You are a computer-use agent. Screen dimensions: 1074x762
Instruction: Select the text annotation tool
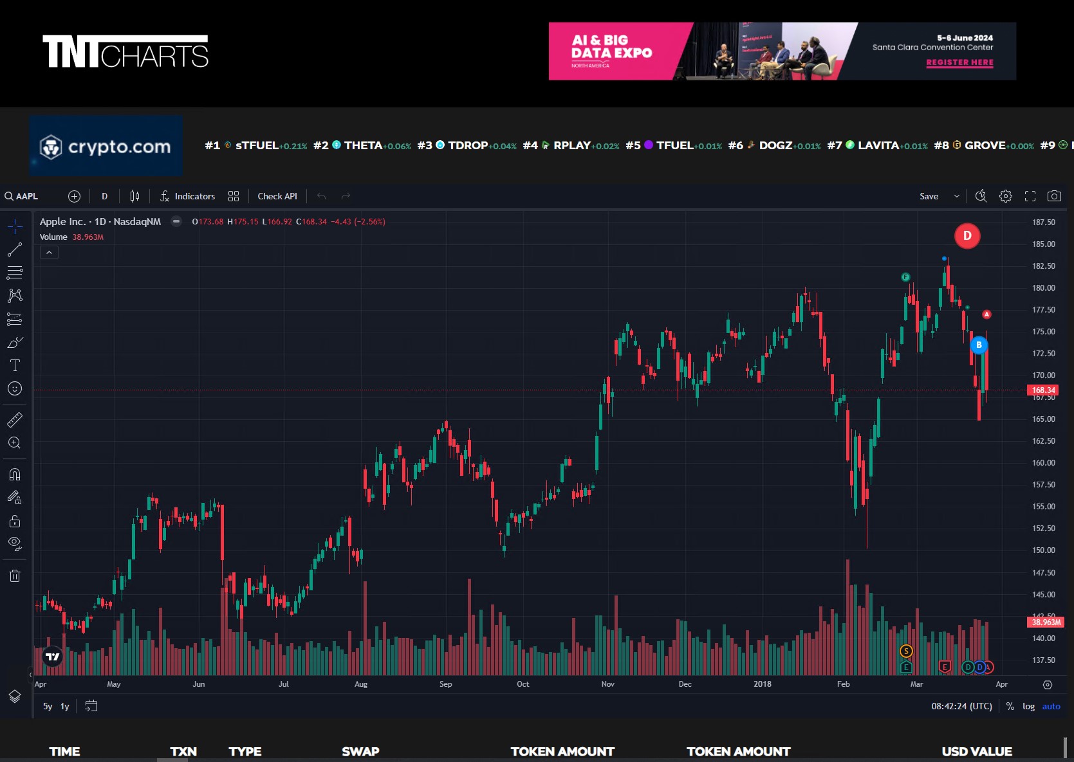coord(15,365)
